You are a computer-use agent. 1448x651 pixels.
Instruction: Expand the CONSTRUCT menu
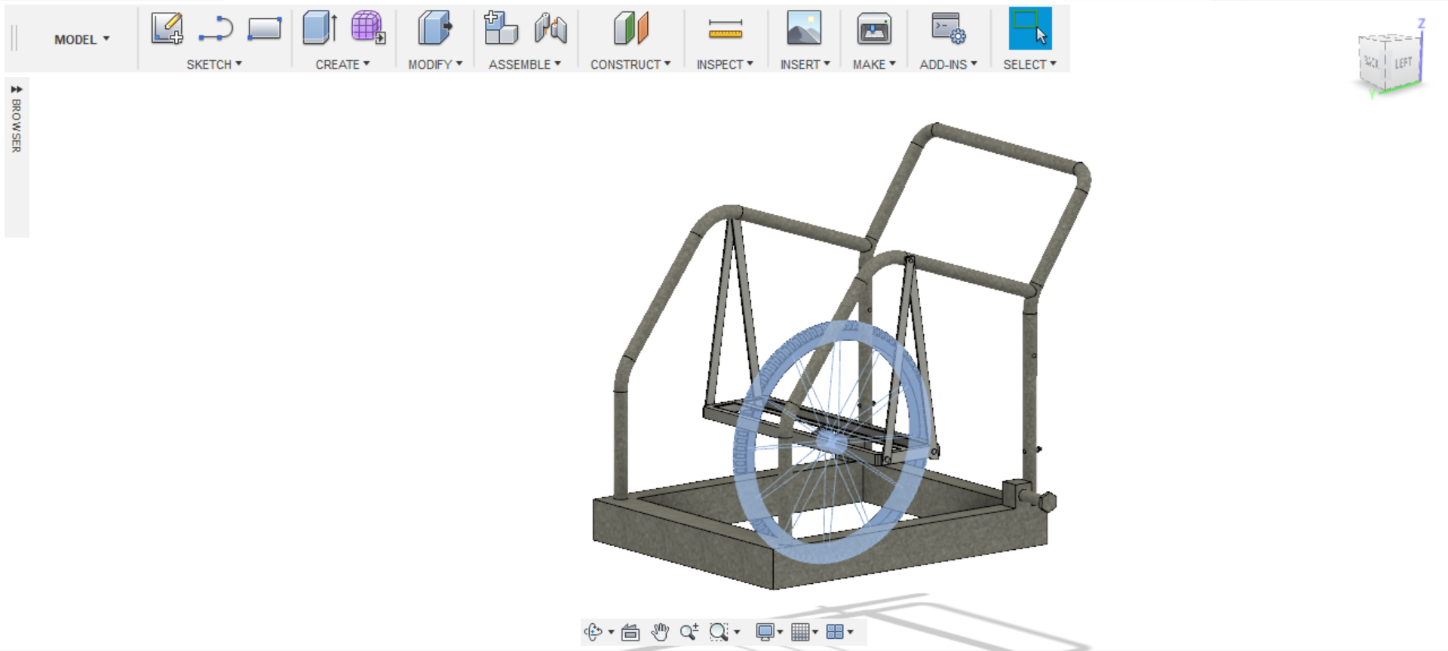[630, 65]
